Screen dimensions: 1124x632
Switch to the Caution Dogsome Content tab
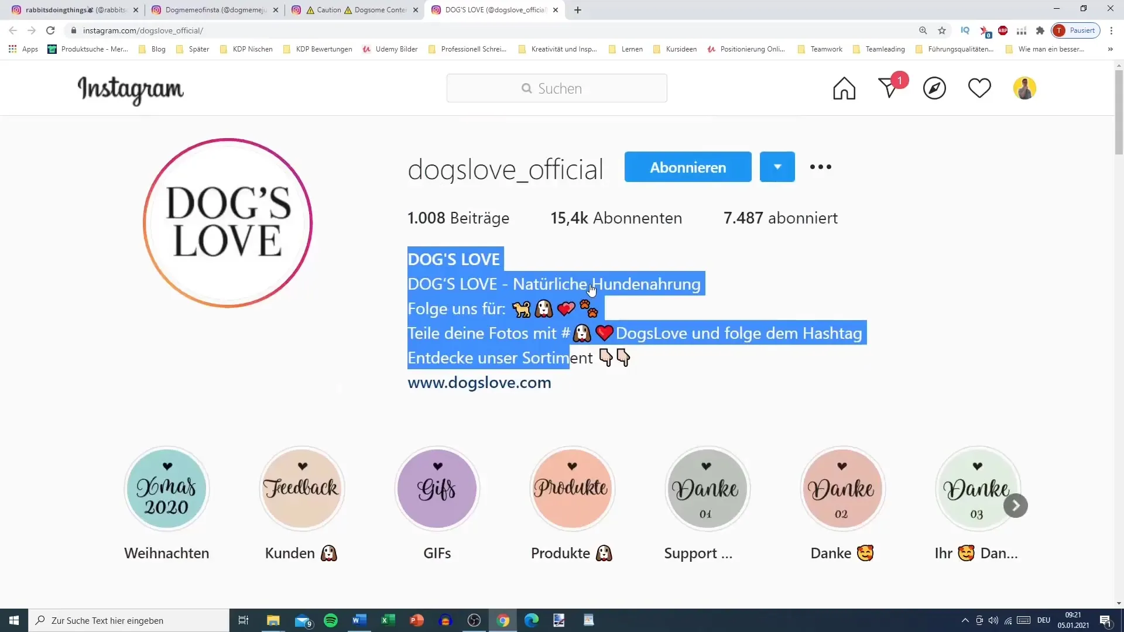(x=355, y=10)
